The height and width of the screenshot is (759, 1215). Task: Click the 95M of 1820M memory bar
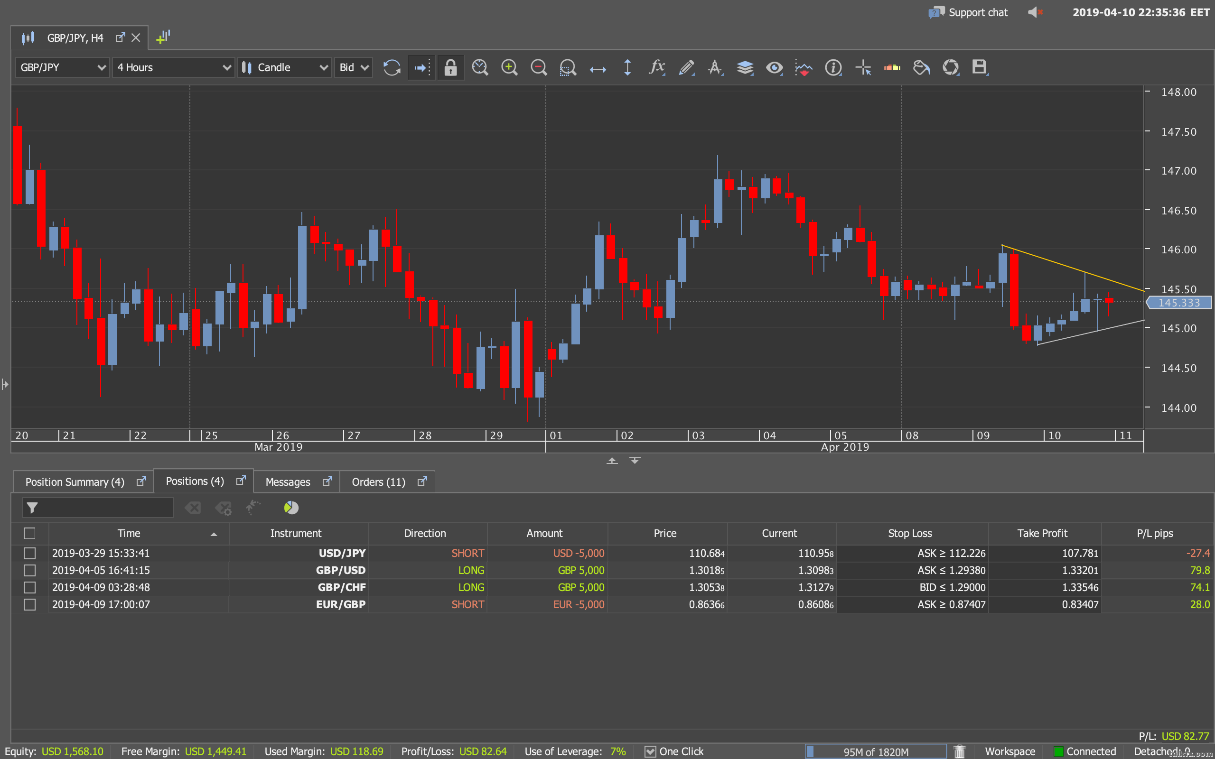[876, 751]
